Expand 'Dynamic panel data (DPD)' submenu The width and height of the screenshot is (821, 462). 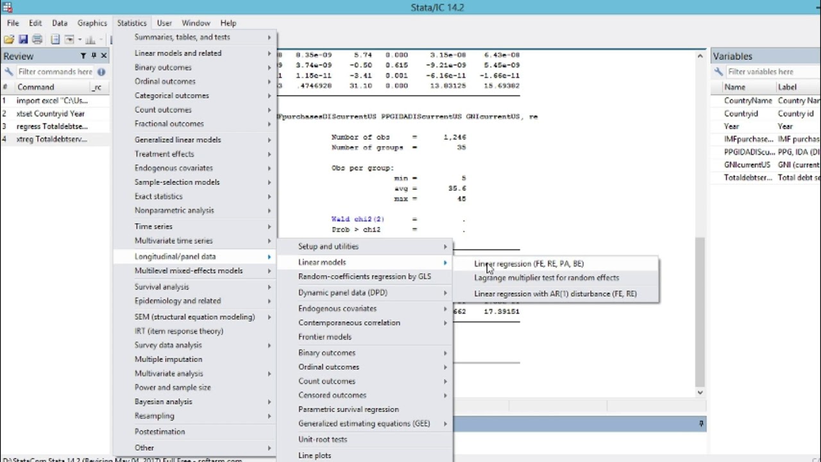pos(365,293)
